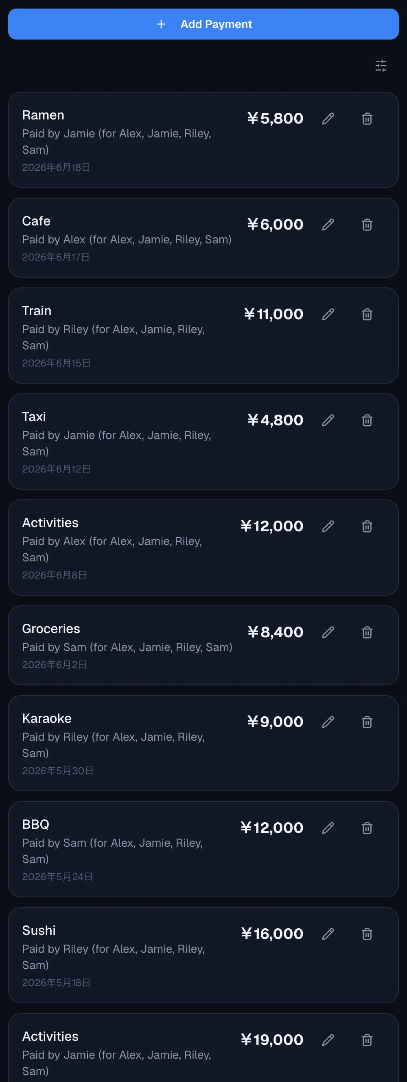Edit the Karaoke payment
This screenshot has width=407, height=1082.
328,722
